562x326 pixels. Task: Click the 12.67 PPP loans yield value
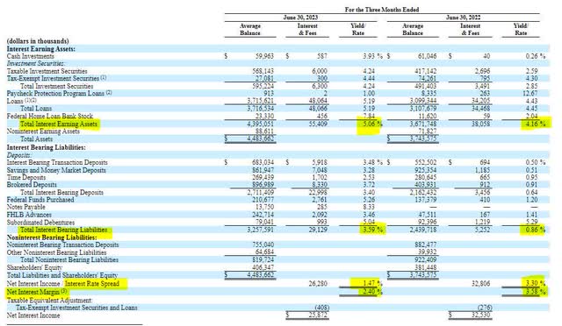530,94
